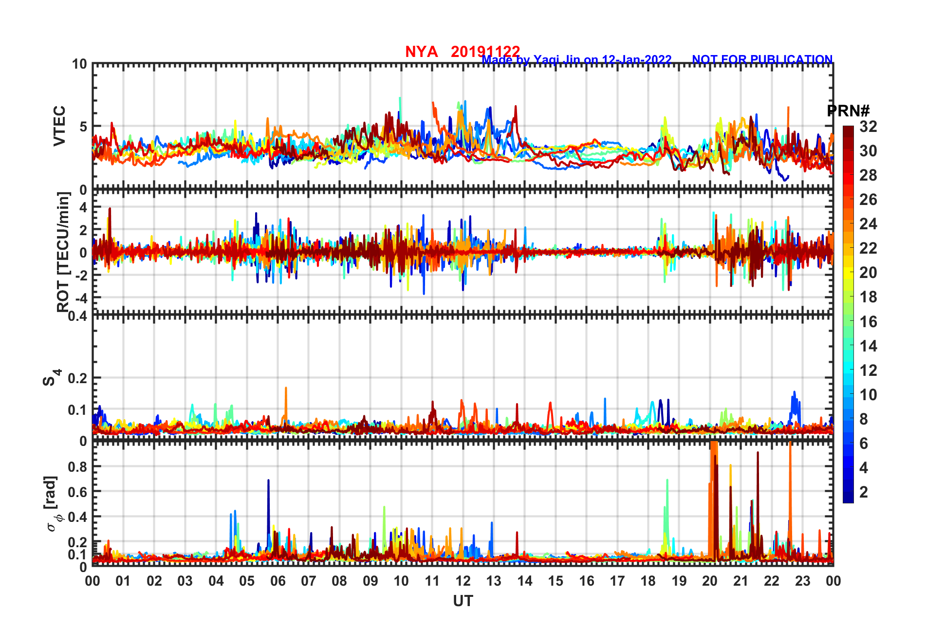Image resolution: width=926 pixels, height=629 pixels.
Task: Click the 'Made by Yaqi Jin' annotation
Action: (x=576, y=60)
